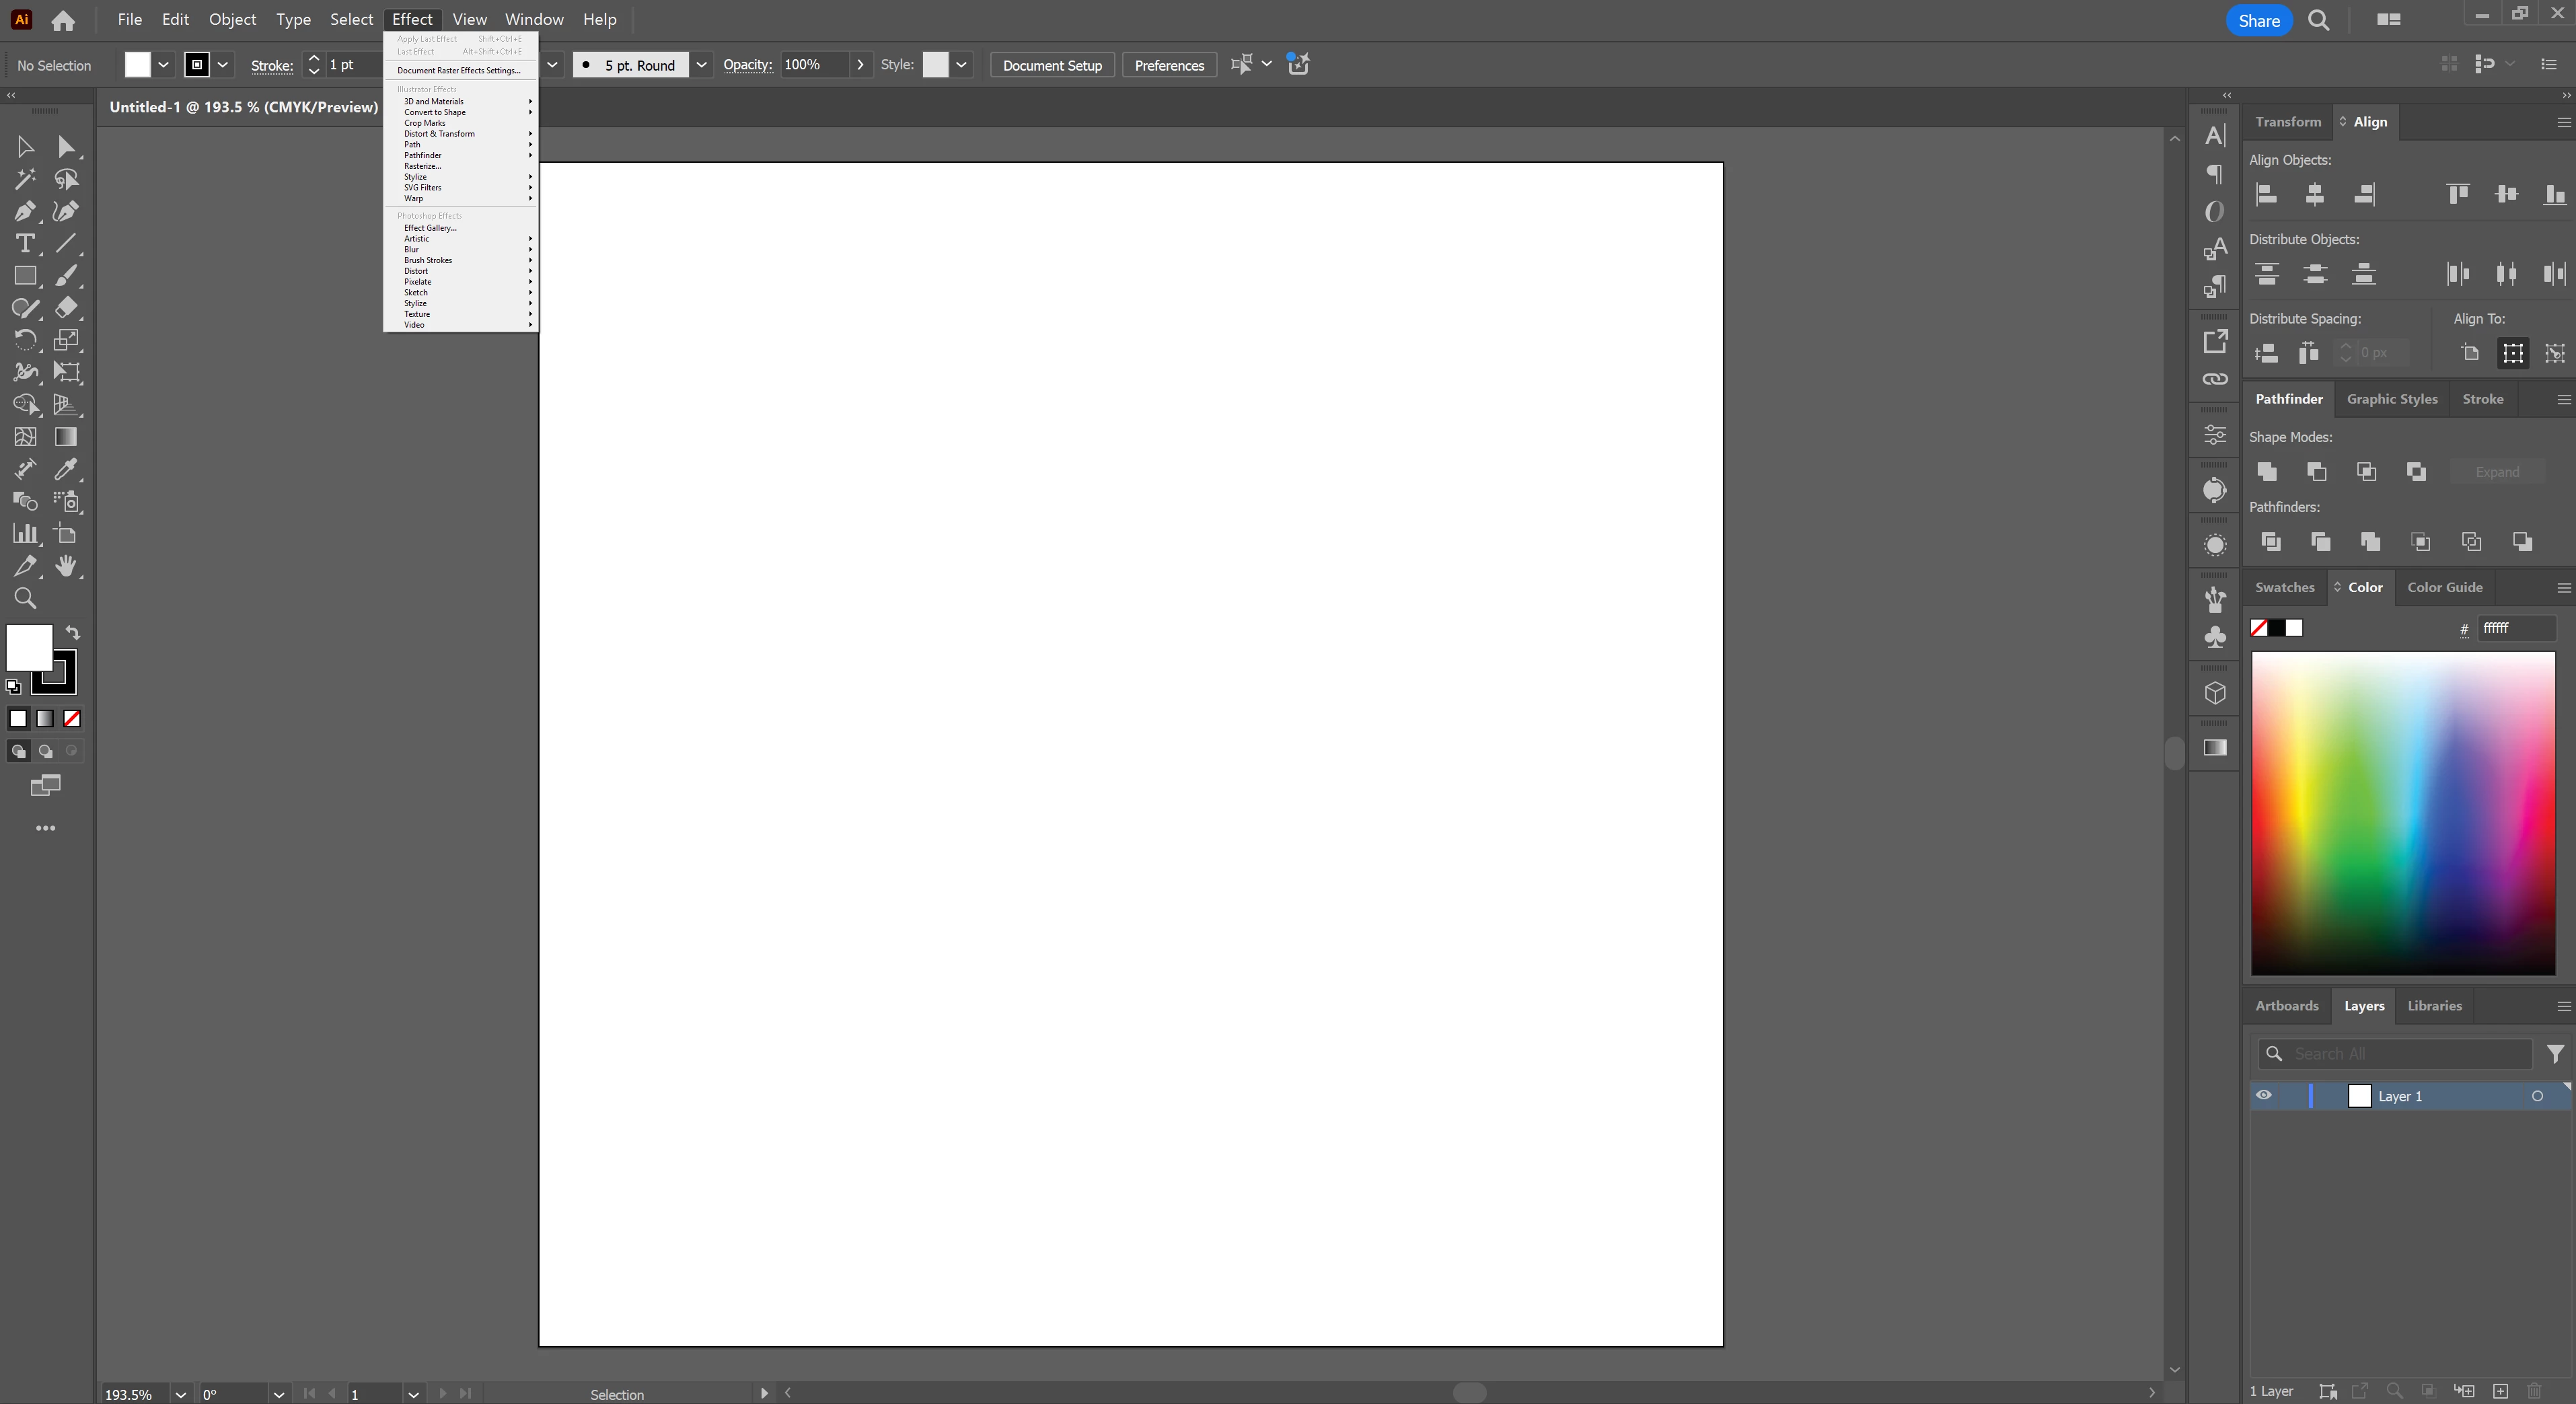This screenshot has width=2576, height=1404.
Task: Switch to the Swatches tab
Action: pos(2284,587)
